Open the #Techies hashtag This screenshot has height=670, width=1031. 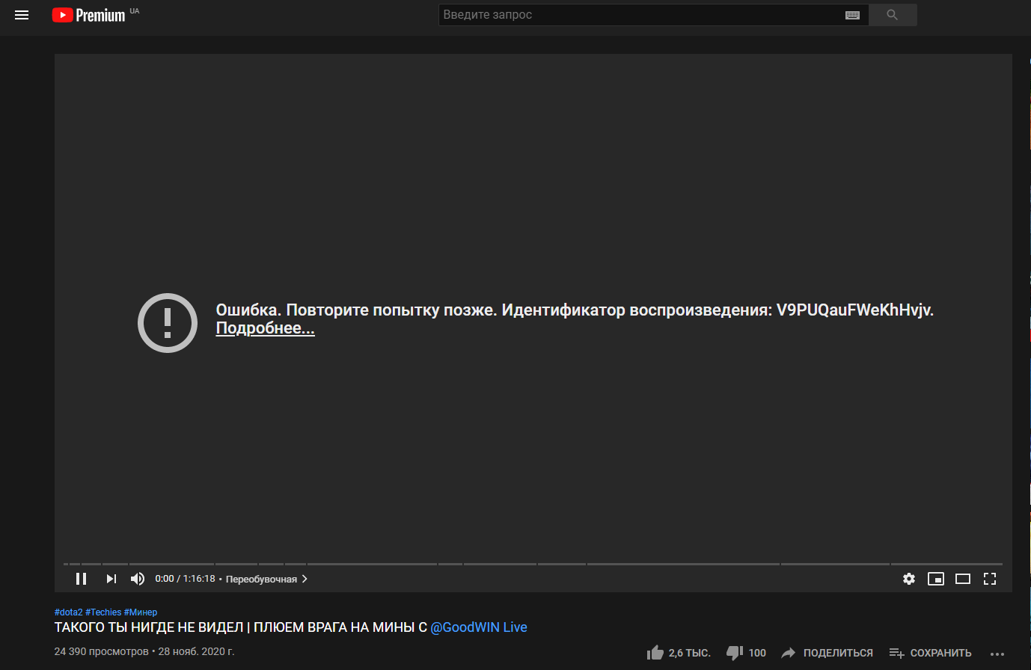pyautogui.click(x=103, y=612)
